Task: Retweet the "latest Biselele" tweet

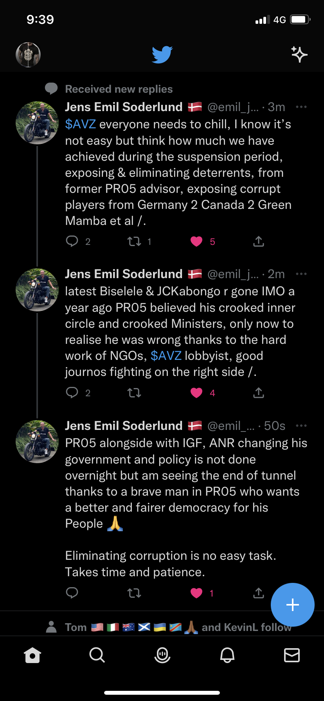Action: coord(134,393)
